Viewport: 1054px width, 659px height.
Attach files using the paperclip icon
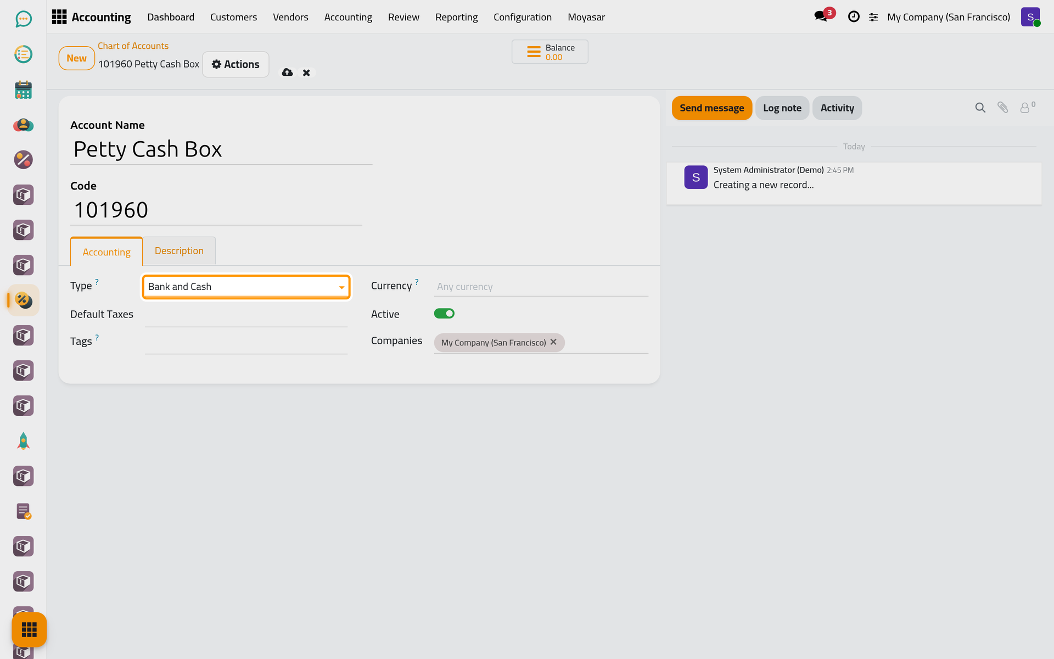[x=1002, y=108]
